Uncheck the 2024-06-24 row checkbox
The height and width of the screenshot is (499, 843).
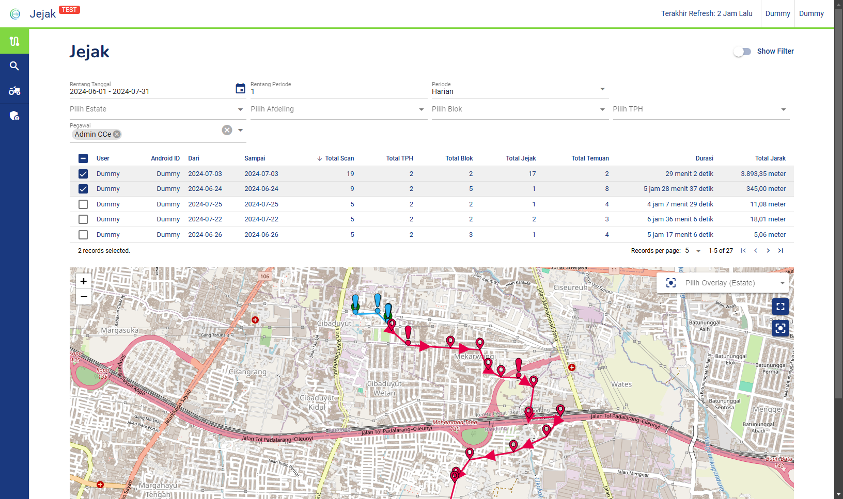click(x=83, y=189)
